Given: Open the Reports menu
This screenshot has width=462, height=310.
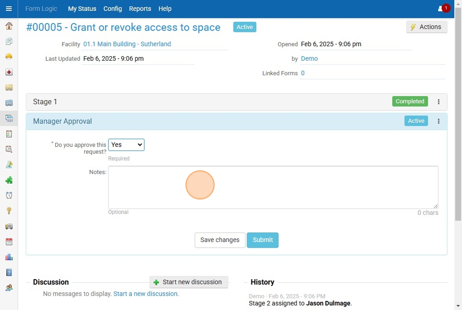Looking at the screenshot, I should (x=140, y=9).
